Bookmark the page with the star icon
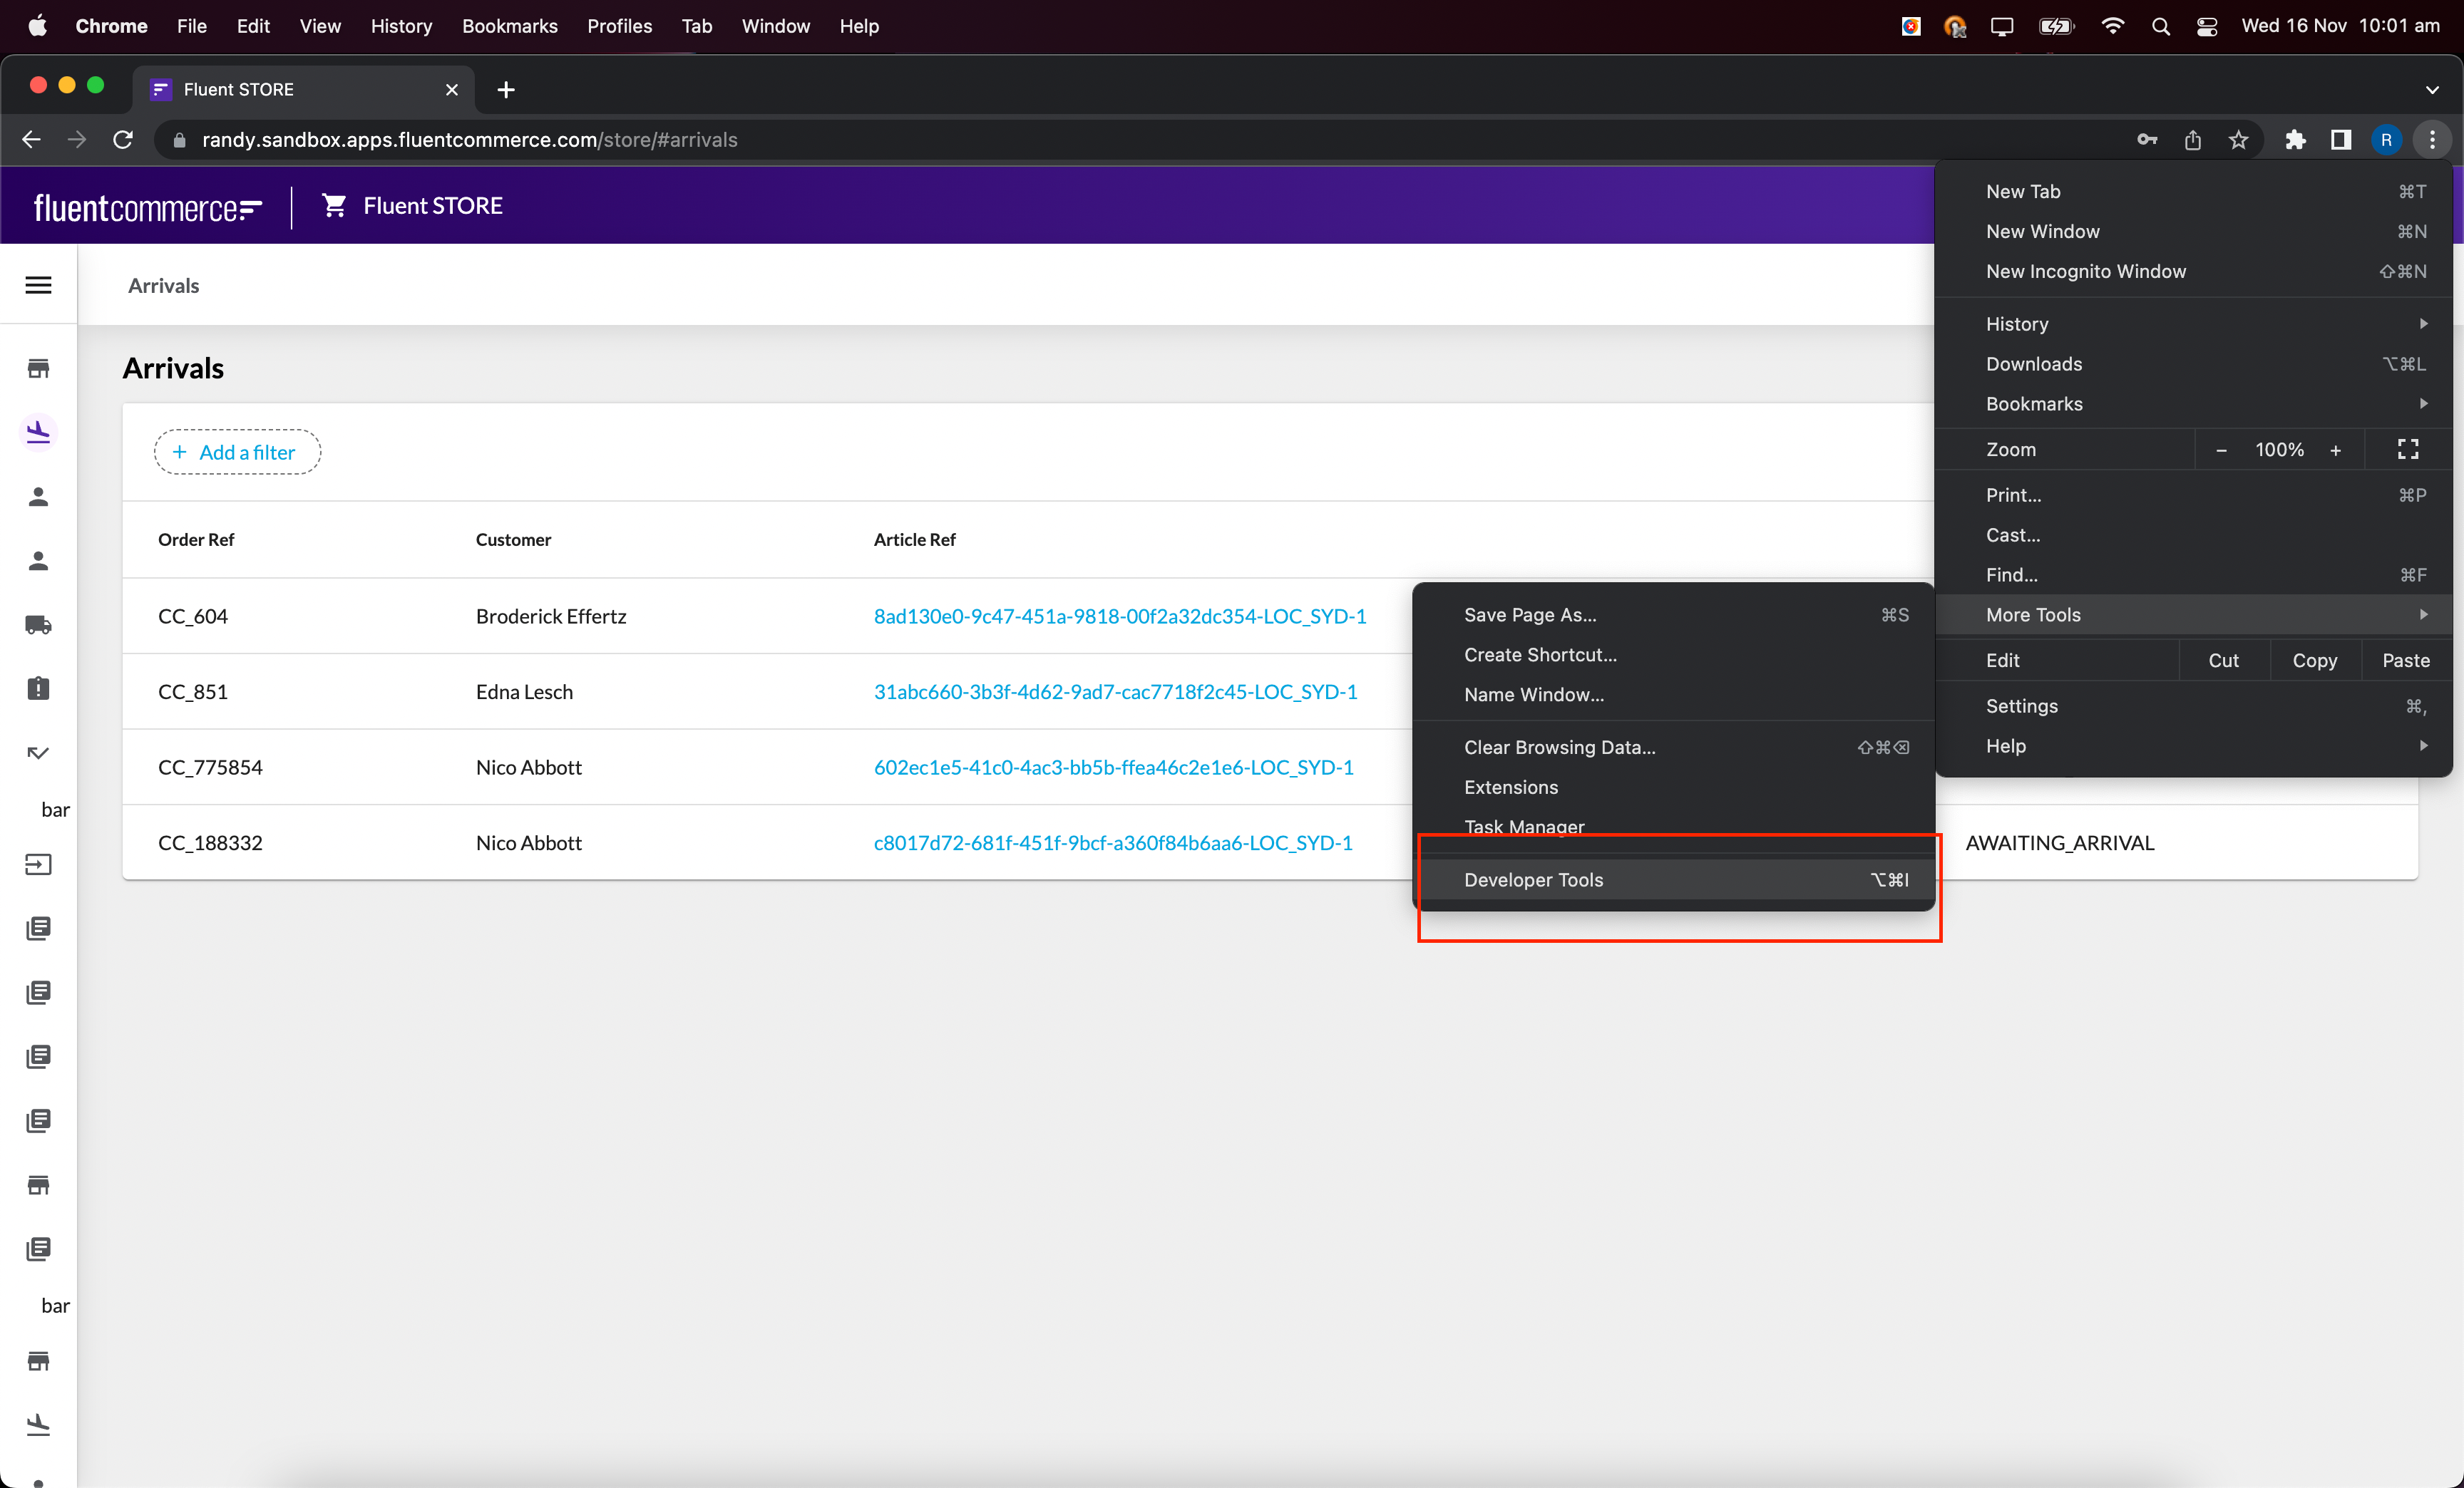 click(x=2239, y=140)
